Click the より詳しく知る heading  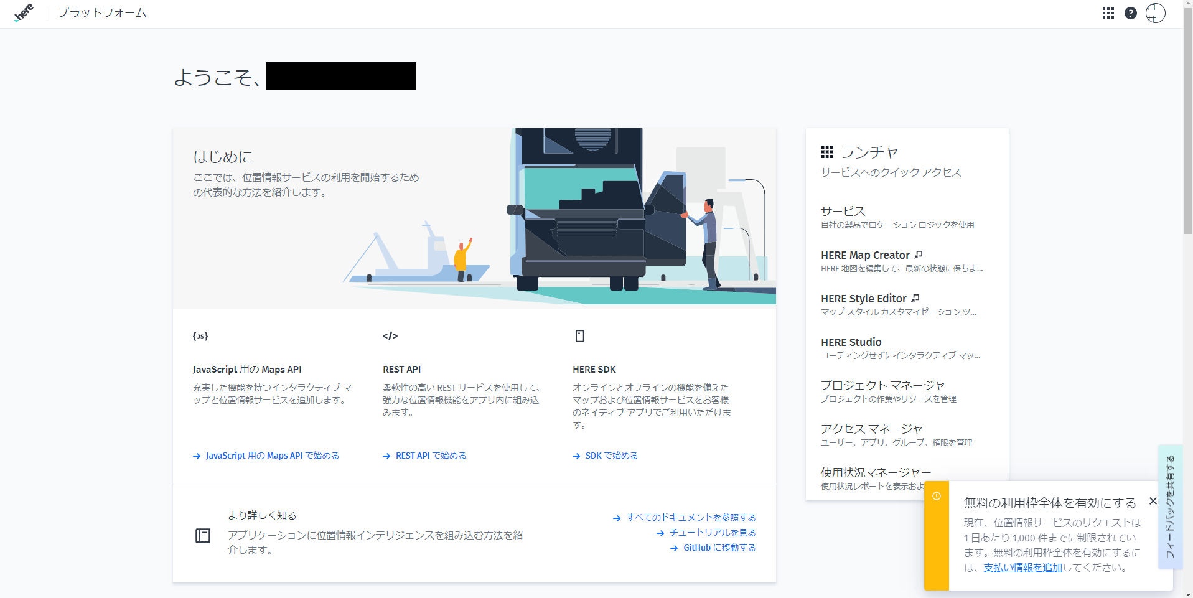[x=262, y=515]
